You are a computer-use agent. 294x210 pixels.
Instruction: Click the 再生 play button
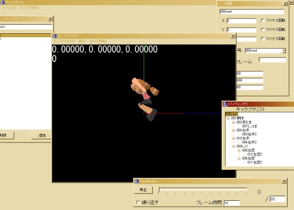click(x=143, y=190)
